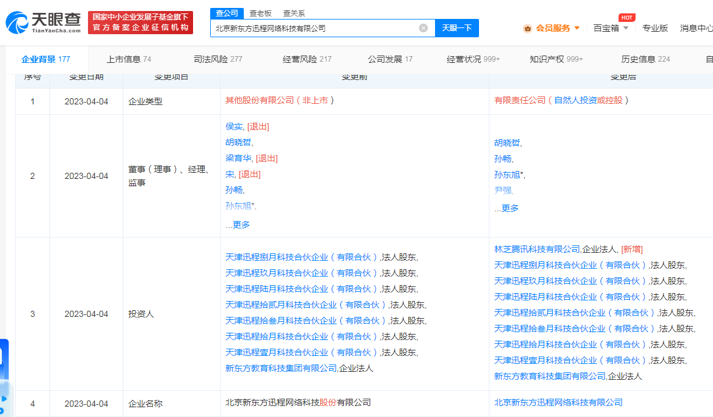713x417 pixels.
Task: Open 侯实 person link in before column
Action: click(x=234, y=127)
